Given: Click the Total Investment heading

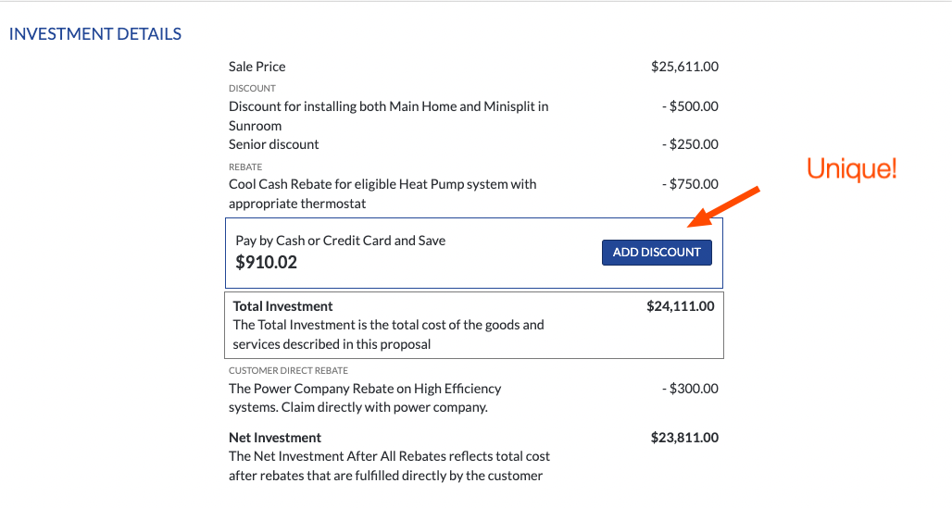Looking at the screenshot, I should tap(283, 306).
